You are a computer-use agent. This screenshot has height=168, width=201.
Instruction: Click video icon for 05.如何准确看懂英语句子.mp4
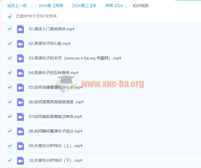pos(20,87)
